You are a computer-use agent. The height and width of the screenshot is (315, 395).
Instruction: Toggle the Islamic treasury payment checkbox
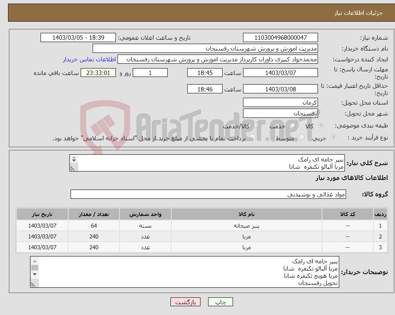tap(253, 137)
